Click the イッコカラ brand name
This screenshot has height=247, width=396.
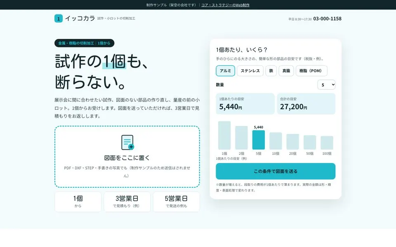tap(80, 19)
